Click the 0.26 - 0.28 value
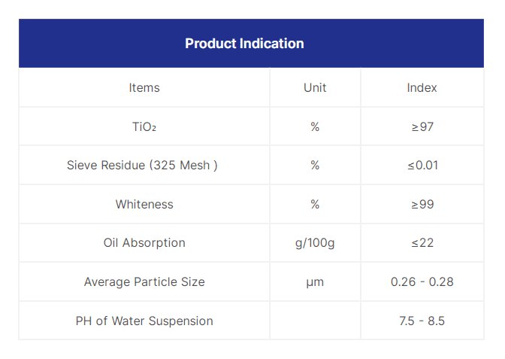Image resolution: width=505 pixels, height=359 pixels. (x=422, y=281)
